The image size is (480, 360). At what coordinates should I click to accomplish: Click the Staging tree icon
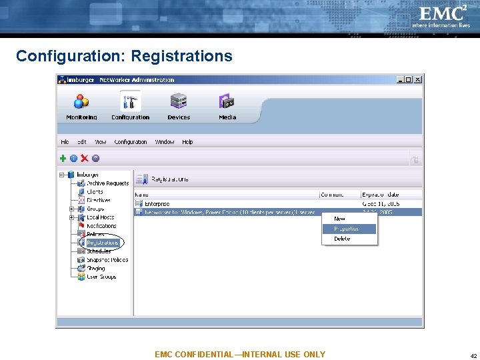coord(81,268)
